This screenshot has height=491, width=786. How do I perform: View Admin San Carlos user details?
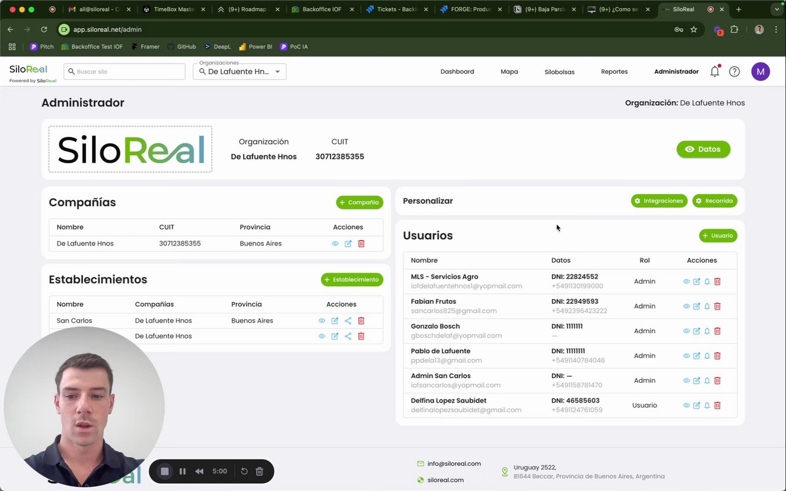click(687, 381)
